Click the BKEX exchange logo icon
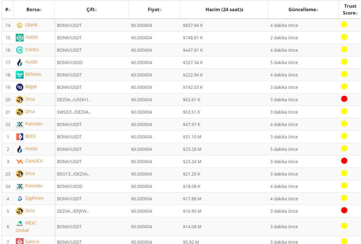The height and width of the screenshot is (244, 361). pos(20,137)
